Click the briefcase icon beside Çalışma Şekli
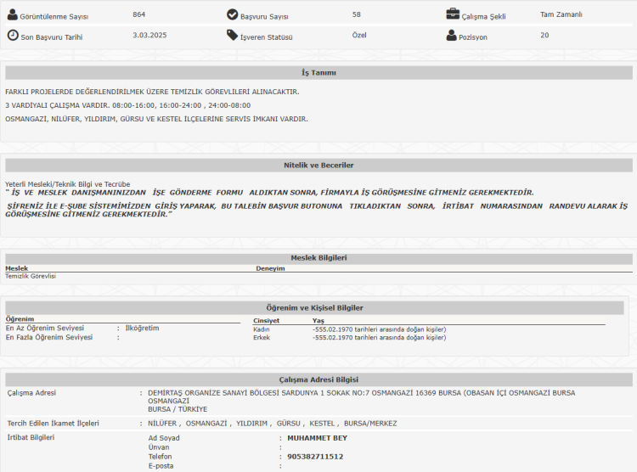 [453, 14]
